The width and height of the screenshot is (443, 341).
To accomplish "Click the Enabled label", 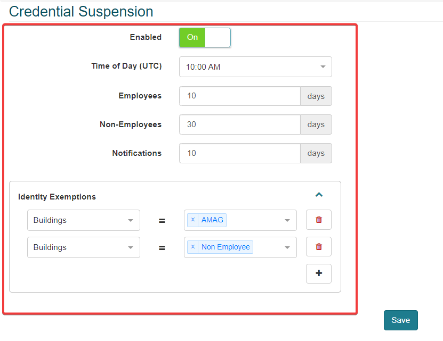I will pos(146,37).
